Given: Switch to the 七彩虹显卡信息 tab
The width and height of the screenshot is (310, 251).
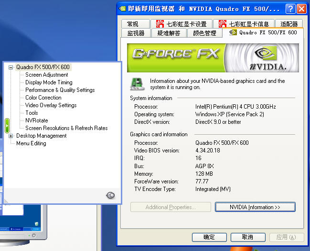Looking at the screenshot, I should point(244,24).
